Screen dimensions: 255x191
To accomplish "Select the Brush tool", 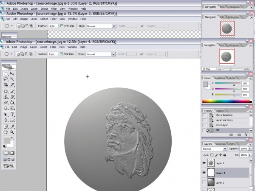I will (12, 91).
